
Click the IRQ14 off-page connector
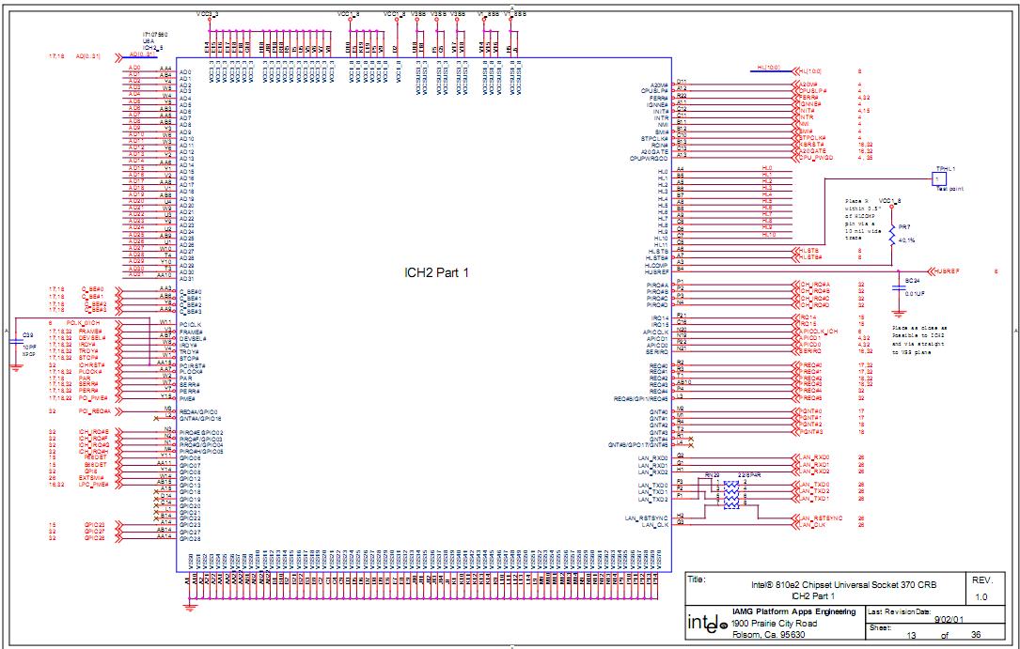click(804, 317)
